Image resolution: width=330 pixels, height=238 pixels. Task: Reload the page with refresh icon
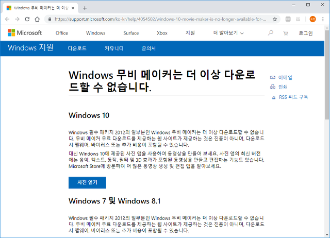[27, 19]
